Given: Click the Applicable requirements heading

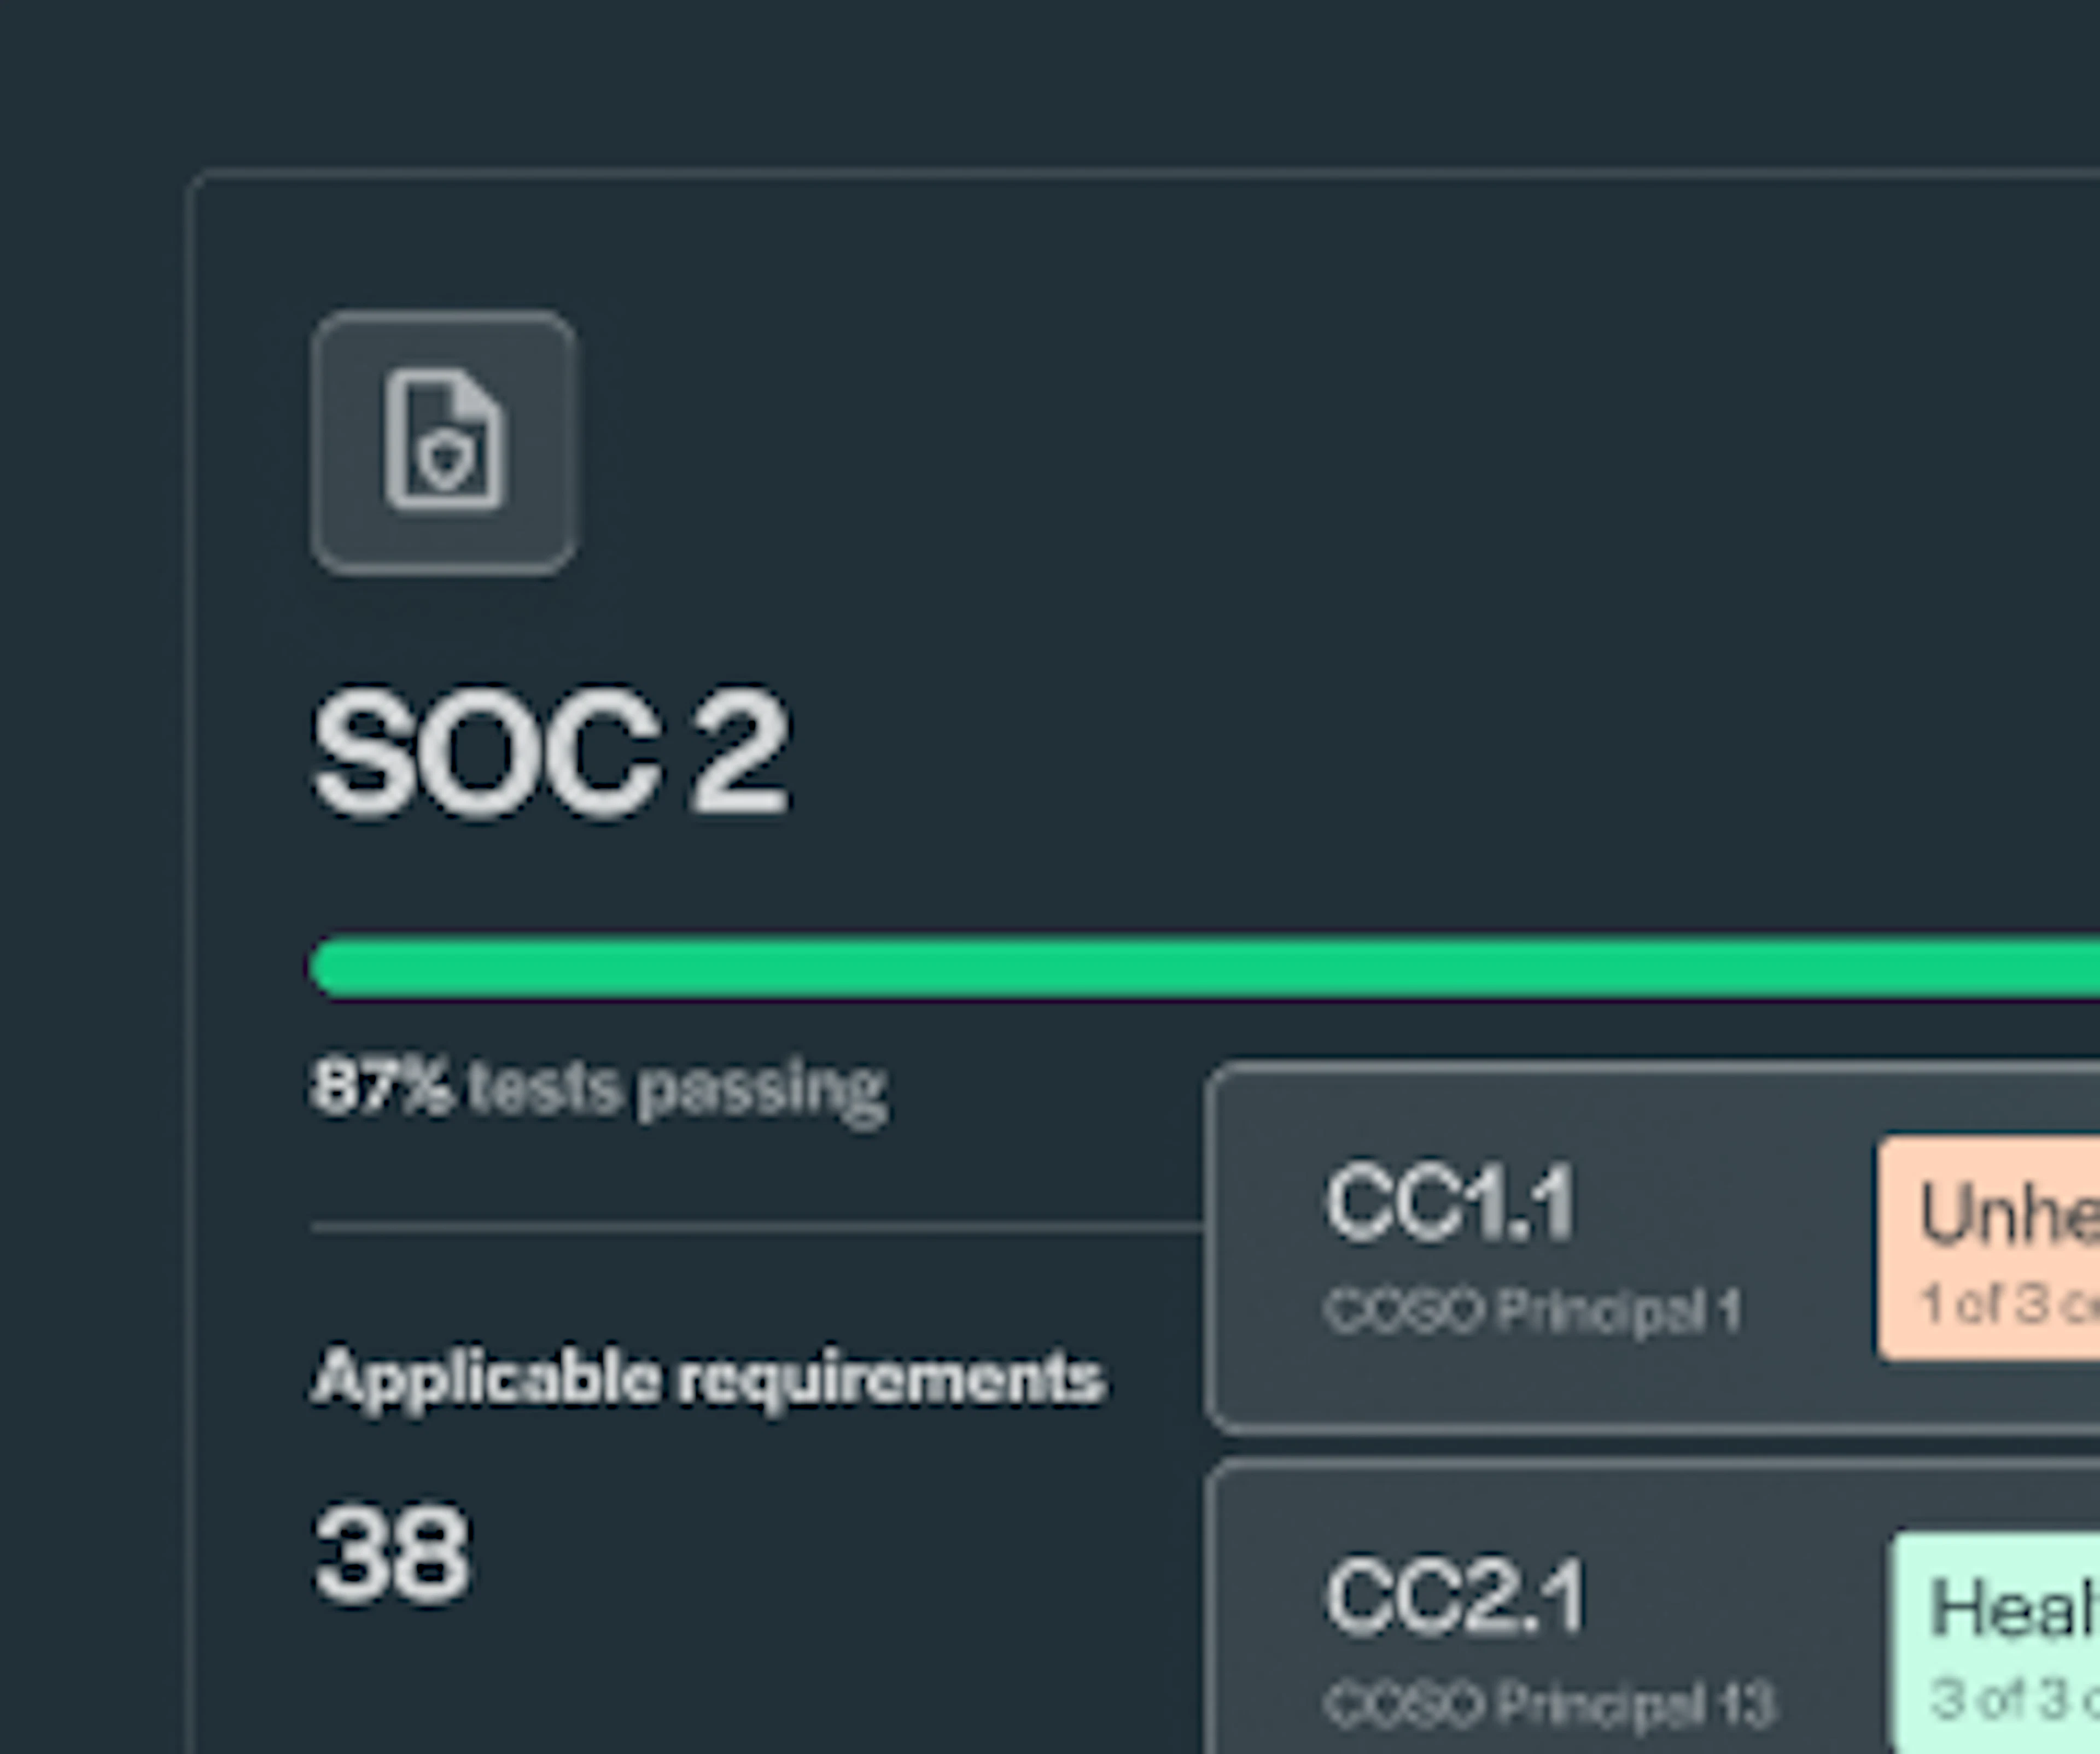Looking at the screenshot, I should pyautogui.click(x=709, y=1379).
